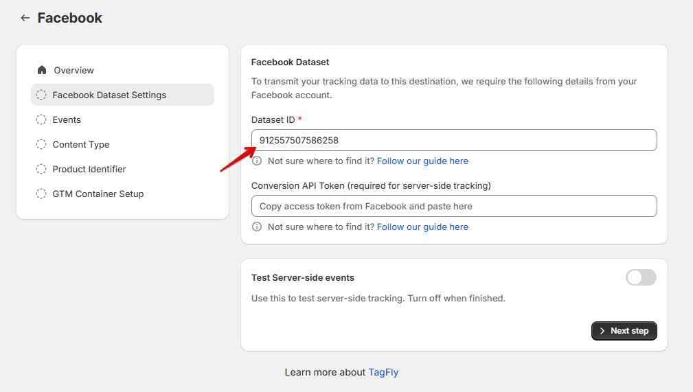
Task: Click the Overview home icon
Action: pyautogui.click(x=42, y=70)
